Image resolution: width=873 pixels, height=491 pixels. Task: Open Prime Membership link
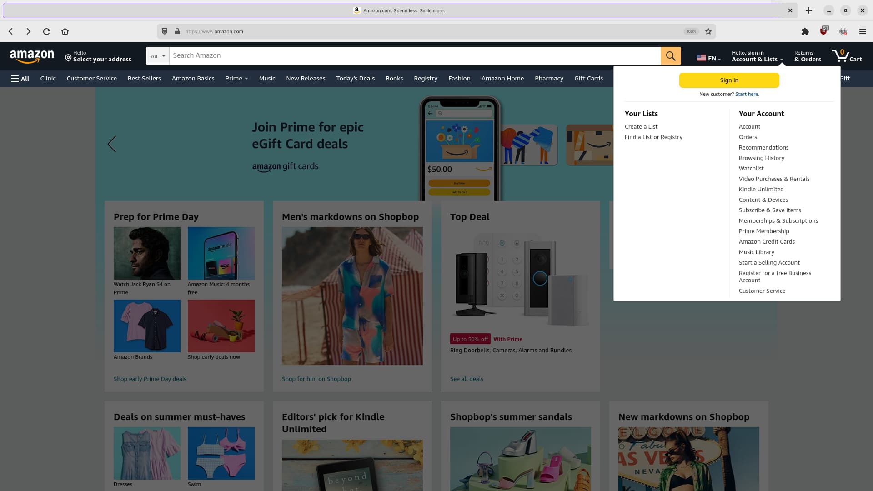(763, 231)
